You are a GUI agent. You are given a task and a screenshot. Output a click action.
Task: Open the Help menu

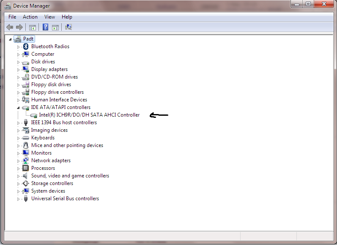coord(67,17)
